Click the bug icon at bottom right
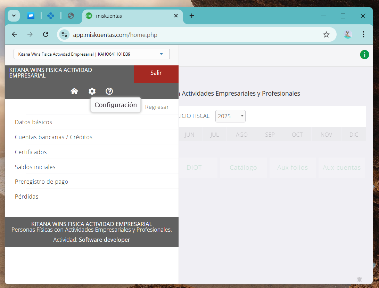 [x=360, y=279]
